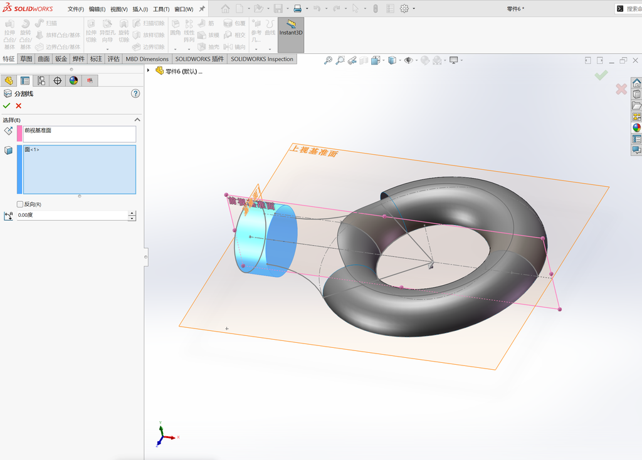This screenshot has height=460, width=642.
Task: Open the hide/show items eye dropdown
Action: [x=416, y=61]
